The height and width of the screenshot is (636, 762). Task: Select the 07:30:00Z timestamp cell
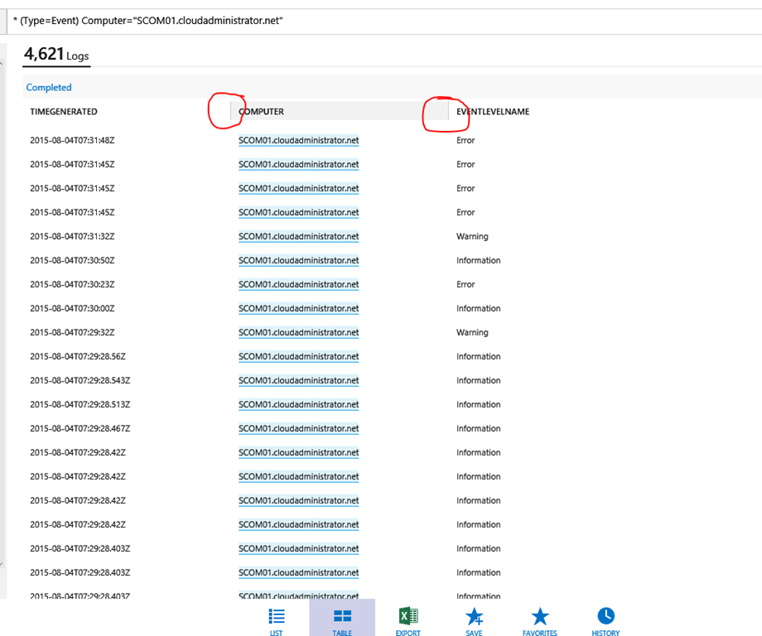tap(72, 309)
